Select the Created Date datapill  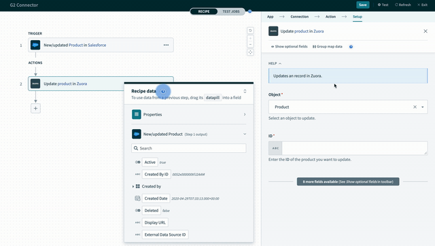click(156, 198)
